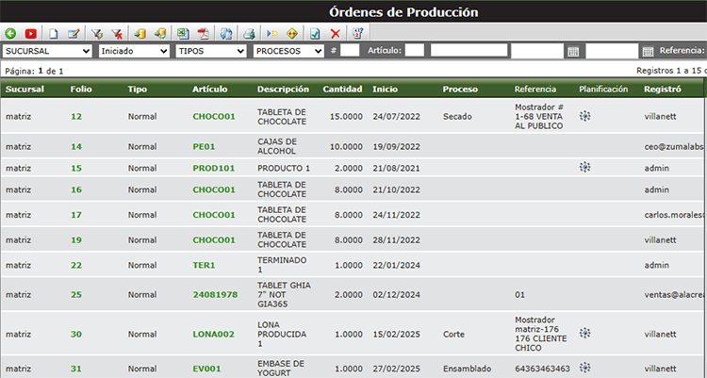Select the Ensamblado process cell

pyautogui.click(x=468, y=369)
